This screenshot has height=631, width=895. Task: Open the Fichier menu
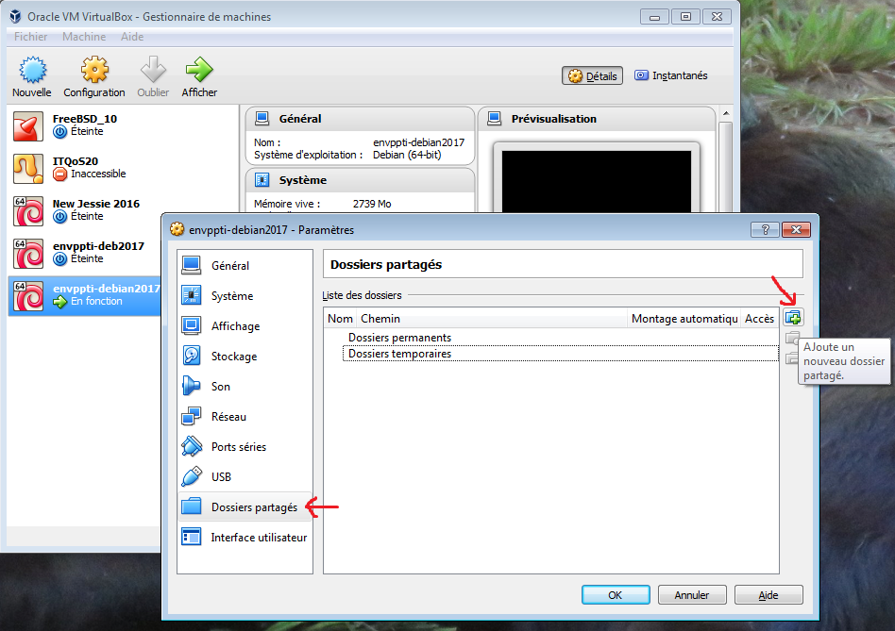[31, 37]
